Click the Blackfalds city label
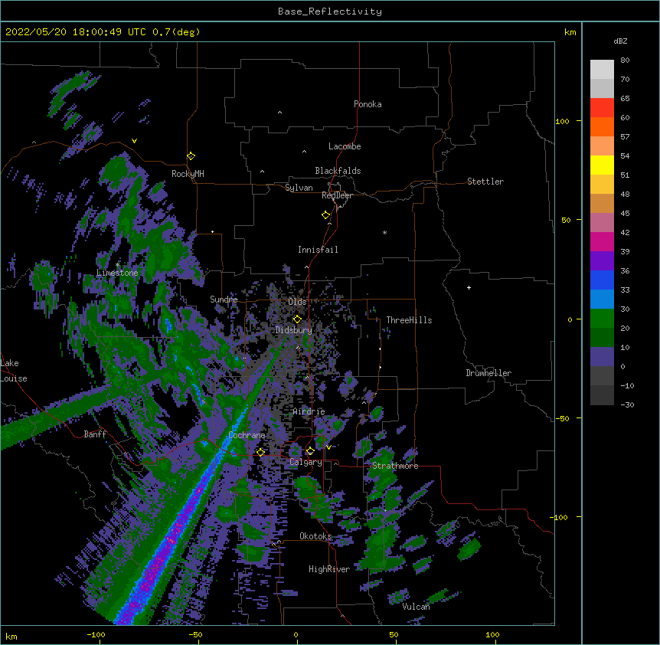The image size is (660, 645). pyautogui.click(x=338, y=171)
